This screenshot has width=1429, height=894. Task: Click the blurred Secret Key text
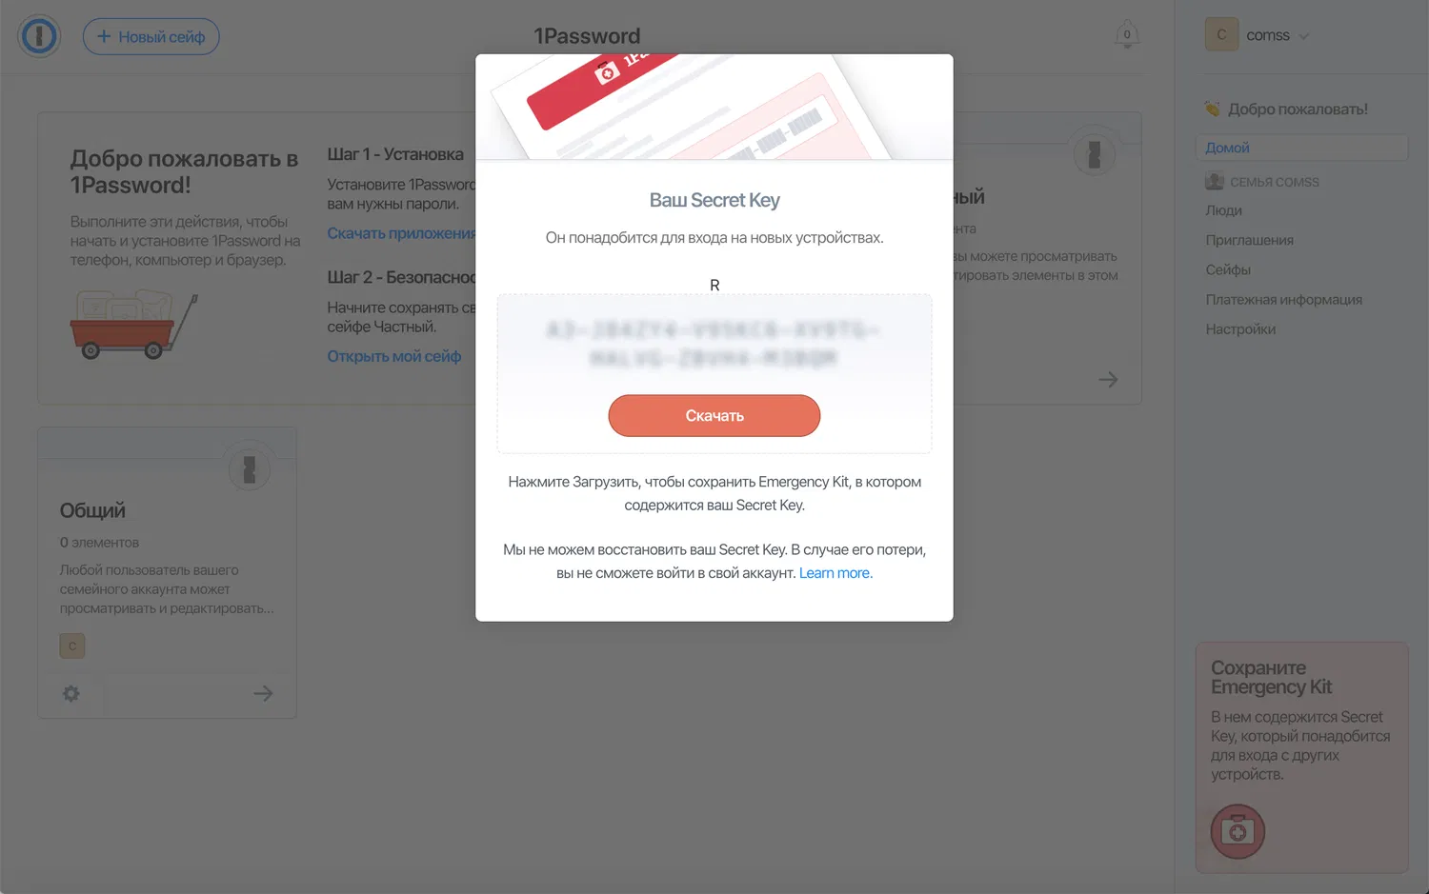[x=714, y=344]
